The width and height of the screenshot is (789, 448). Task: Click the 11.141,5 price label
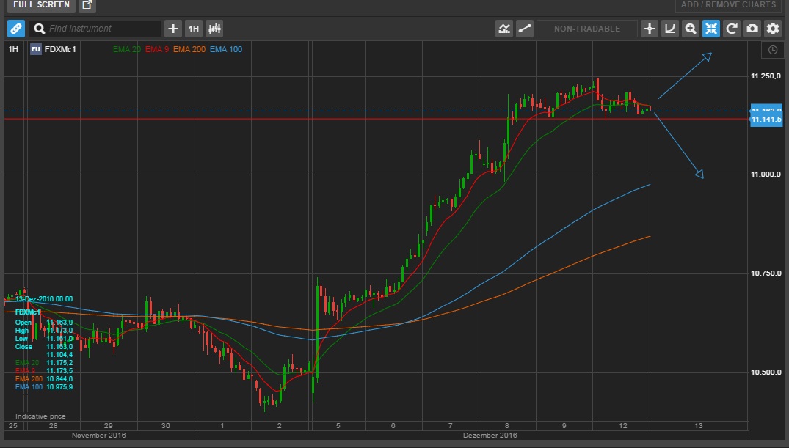767,120
